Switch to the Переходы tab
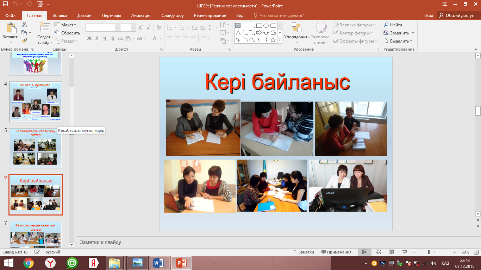Screen dimensions: 481x270 [111, 15]
